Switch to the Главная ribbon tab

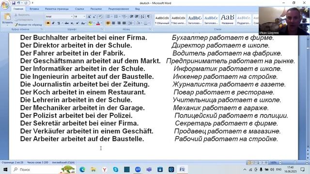[x=18, y=9]
